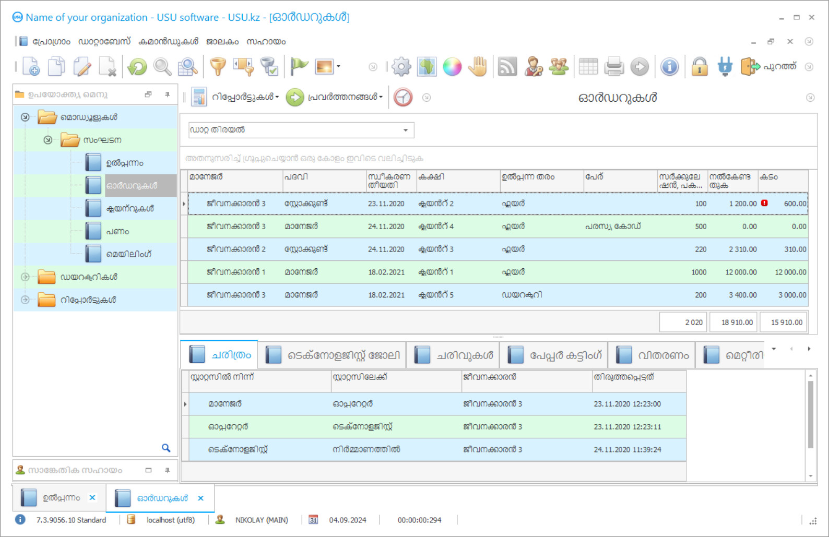Switch to the പേപ്പർ കട്ടിംഗ് tab
The height and width of the screenshot is (537, 829).
coord(554,355)
